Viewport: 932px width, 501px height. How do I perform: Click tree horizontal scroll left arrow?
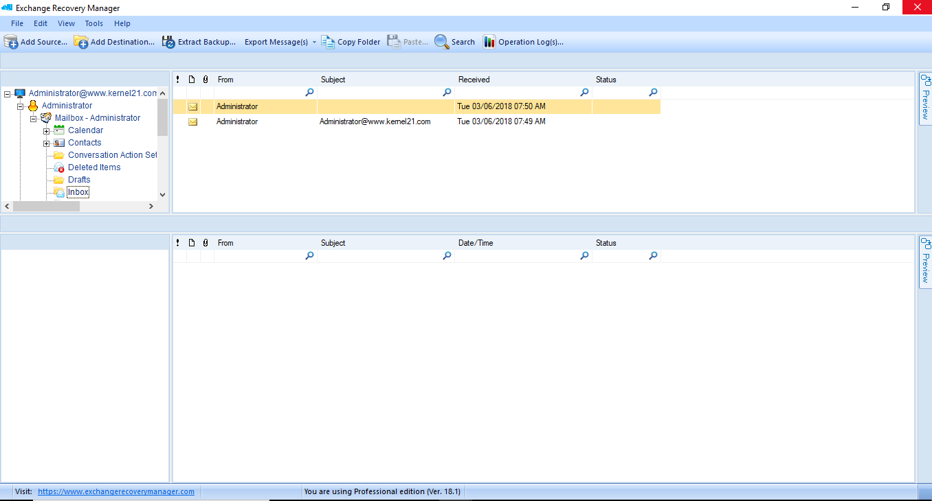tap(7, 206)
